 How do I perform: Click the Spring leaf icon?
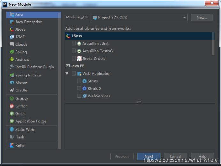12,52
